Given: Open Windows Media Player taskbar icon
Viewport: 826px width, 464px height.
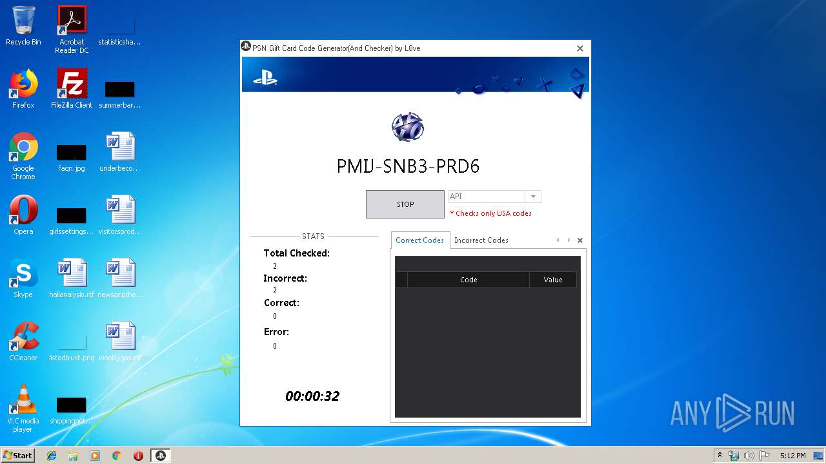Looking at the screenshot, I should click(x=95, y=456).
